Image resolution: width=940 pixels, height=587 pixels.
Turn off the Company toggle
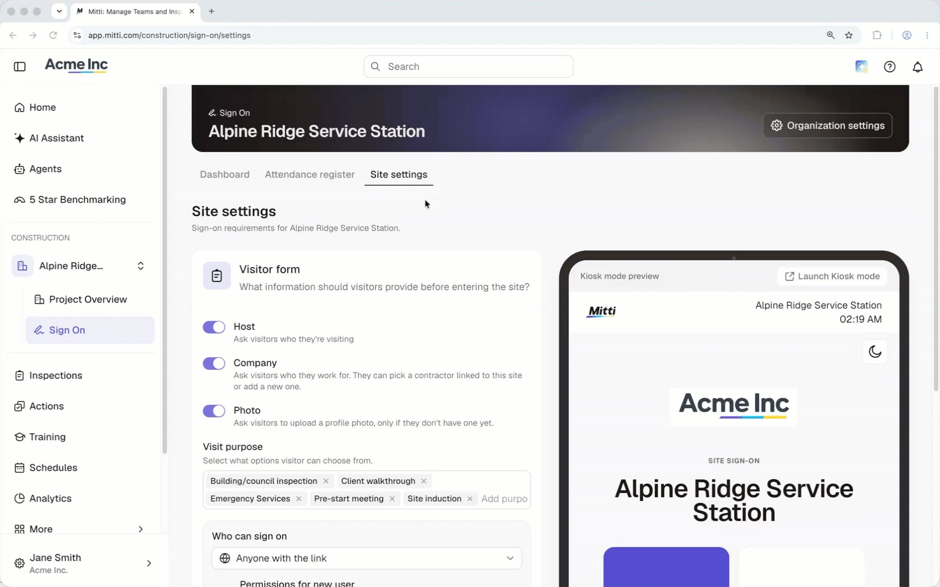click(x=214, y=363)
